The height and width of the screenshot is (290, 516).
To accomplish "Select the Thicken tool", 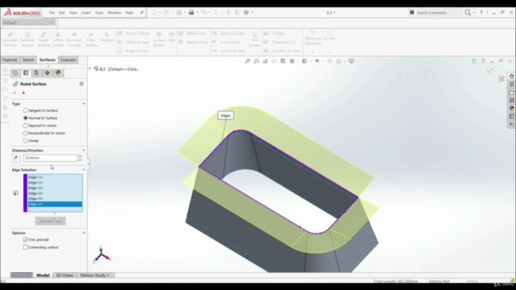I will point(274,33).
